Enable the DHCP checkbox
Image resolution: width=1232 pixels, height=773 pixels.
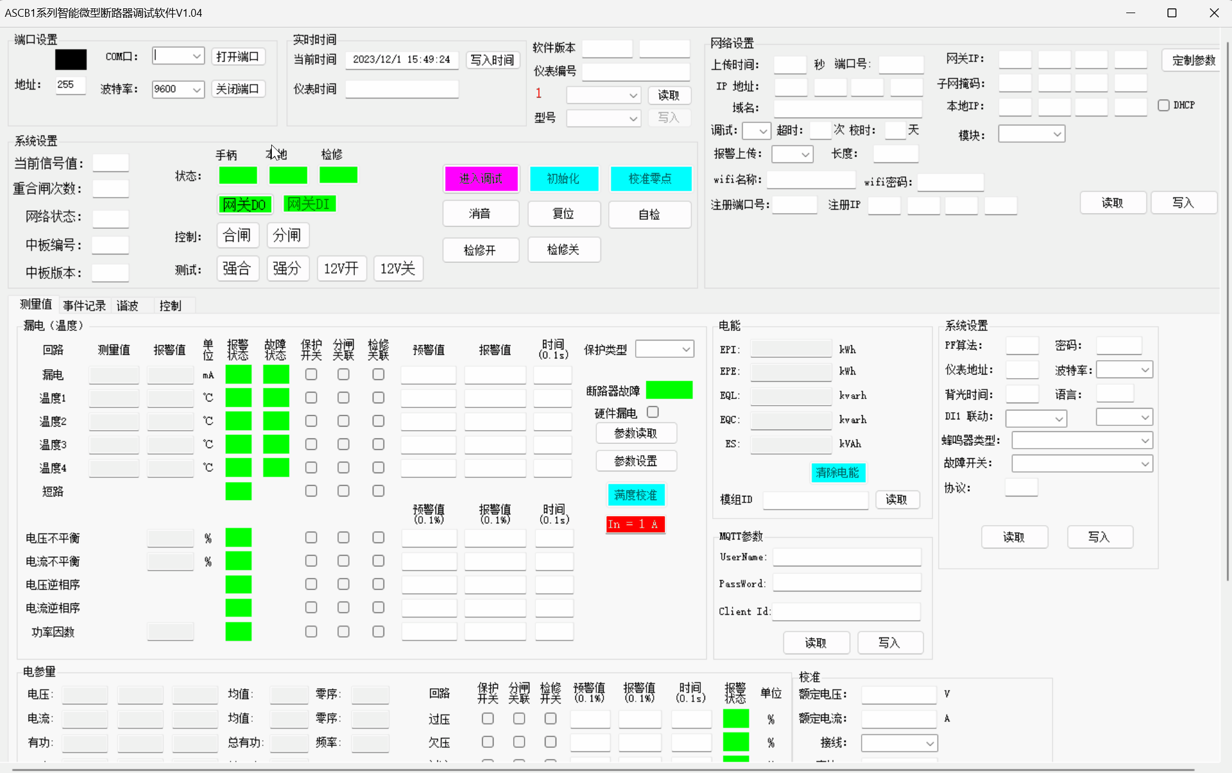point(1163,105)
